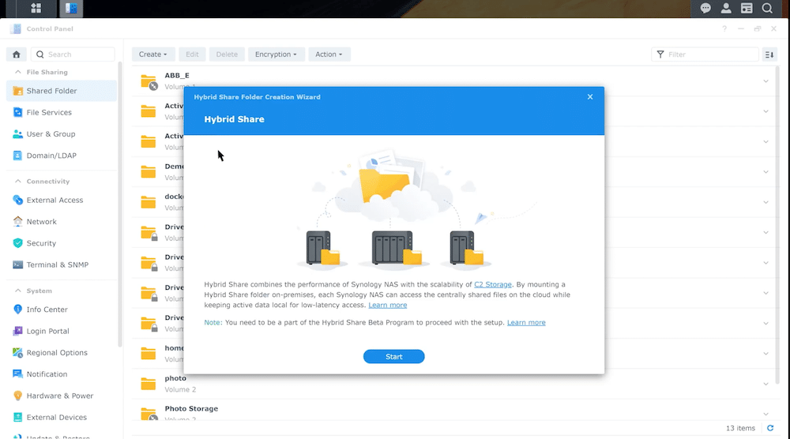Open the Create dropdown menu
Image resolution: width=790 pixels, height=439 pixels.
point(153,54)
